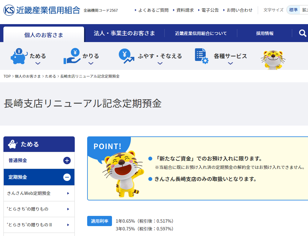Image resolution: width=308 pixels, height=236 pixels.
Task: Click the 文字サイズ label
Action: tap(274, 10)
